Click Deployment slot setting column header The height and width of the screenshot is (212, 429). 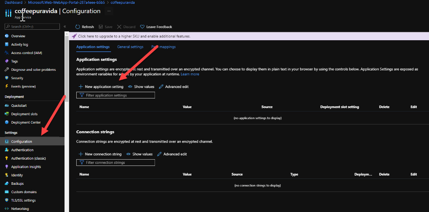click(339, 107)
